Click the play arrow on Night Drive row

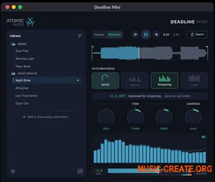(x=78, y=80)
